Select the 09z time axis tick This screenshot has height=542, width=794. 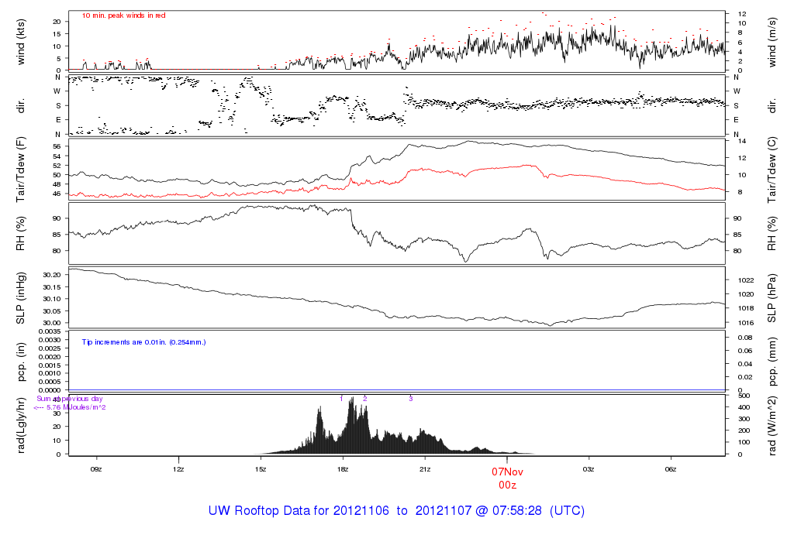coord(95,469)
